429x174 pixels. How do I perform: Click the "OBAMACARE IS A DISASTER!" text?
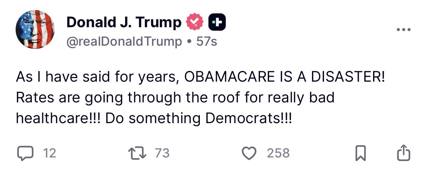(284, 78)
